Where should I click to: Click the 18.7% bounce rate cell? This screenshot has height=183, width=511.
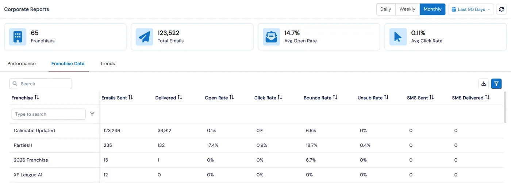(312, 145)
